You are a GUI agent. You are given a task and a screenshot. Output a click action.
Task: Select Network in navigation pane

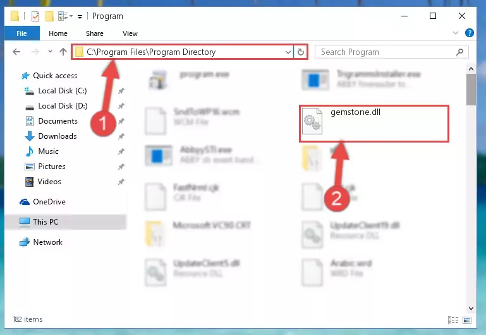48,242
